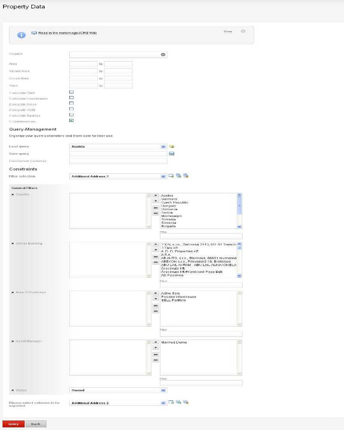344x430 pixels.
Task: Select Austria in the Country list
Action: coord(167,195)
